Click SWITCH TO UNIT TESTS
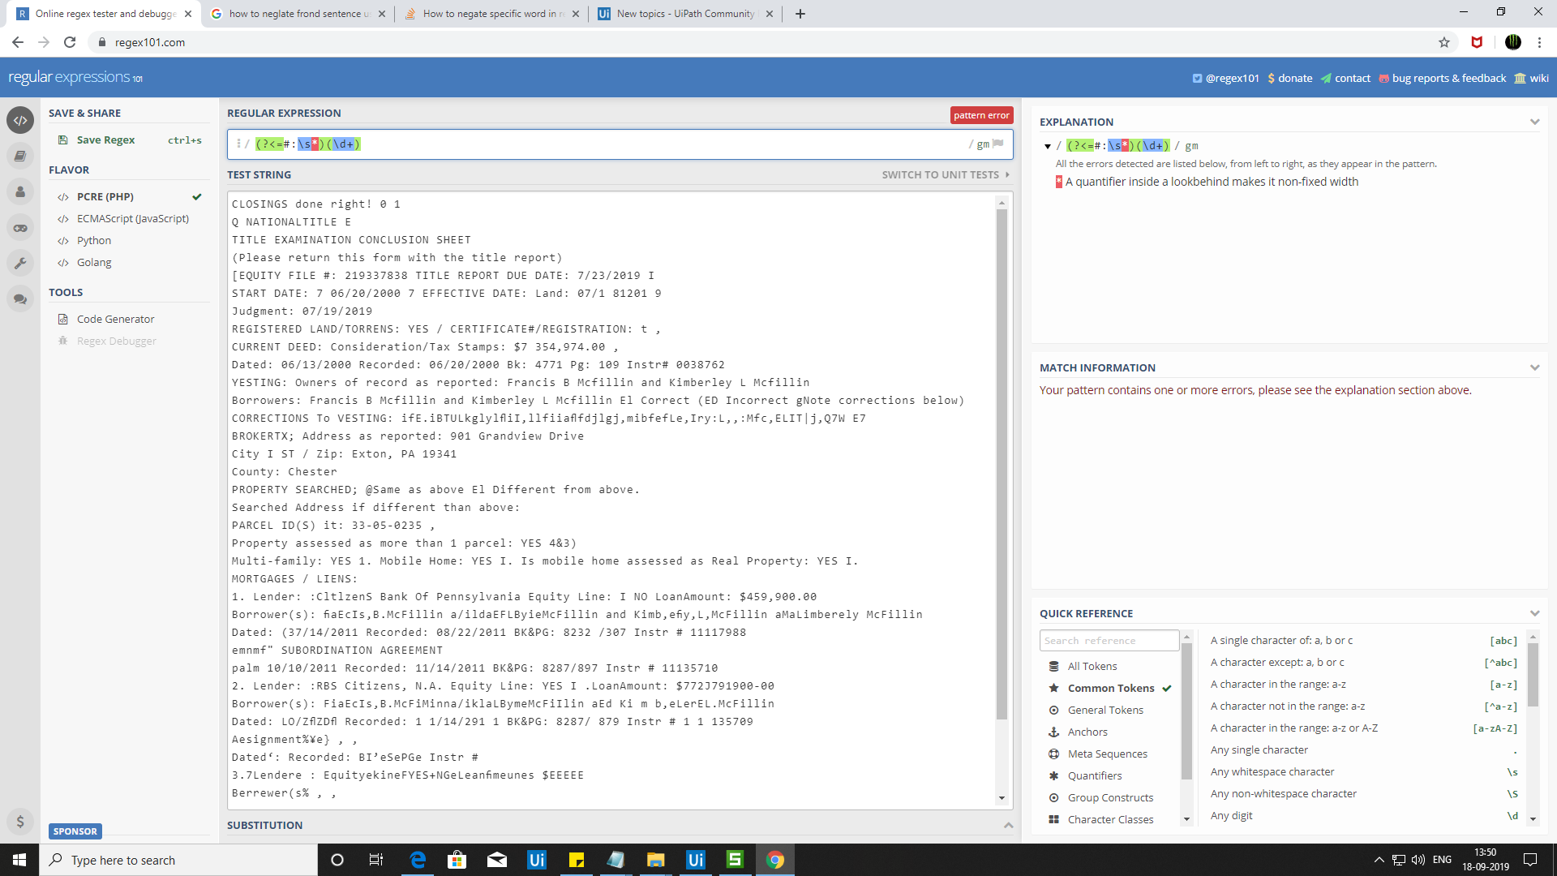This screenshot has width=1557, height=876. pyautogui.click(x=939, y=174)
